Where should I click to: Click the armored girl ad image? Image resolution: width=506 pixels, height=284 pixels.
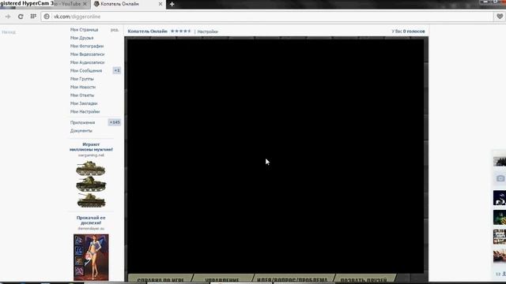(91, 257)
